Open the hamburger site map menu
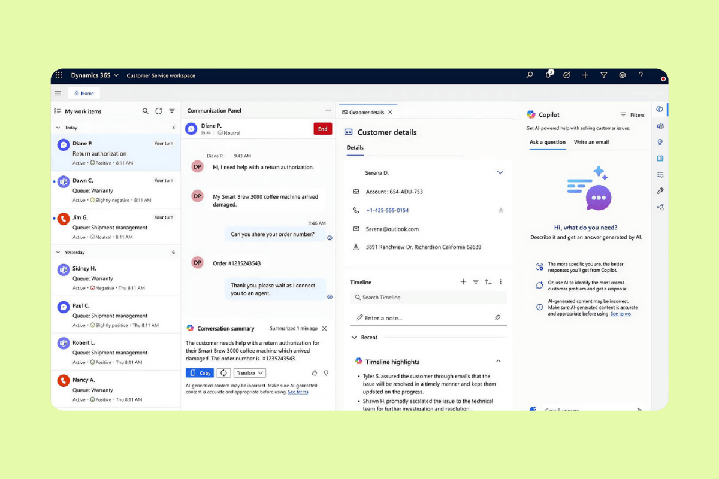Viewport: 719px width, 479px height. 58,93
